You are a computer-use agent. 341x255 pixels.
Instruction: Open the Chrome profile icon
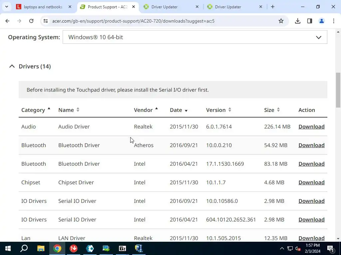click(x=321, y=21)
